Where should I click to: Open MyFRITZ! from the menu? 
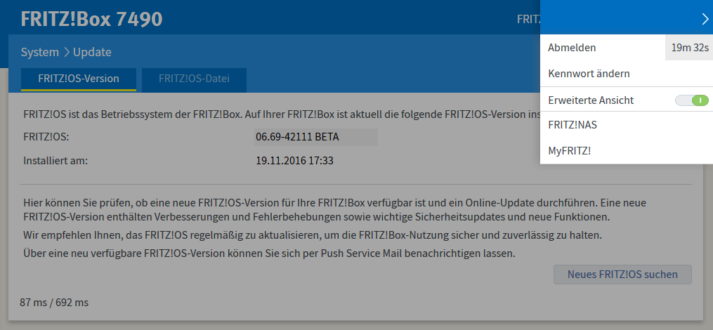569,151
